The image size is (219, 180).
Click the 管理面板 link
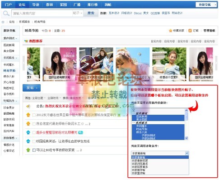click(210, 31)
